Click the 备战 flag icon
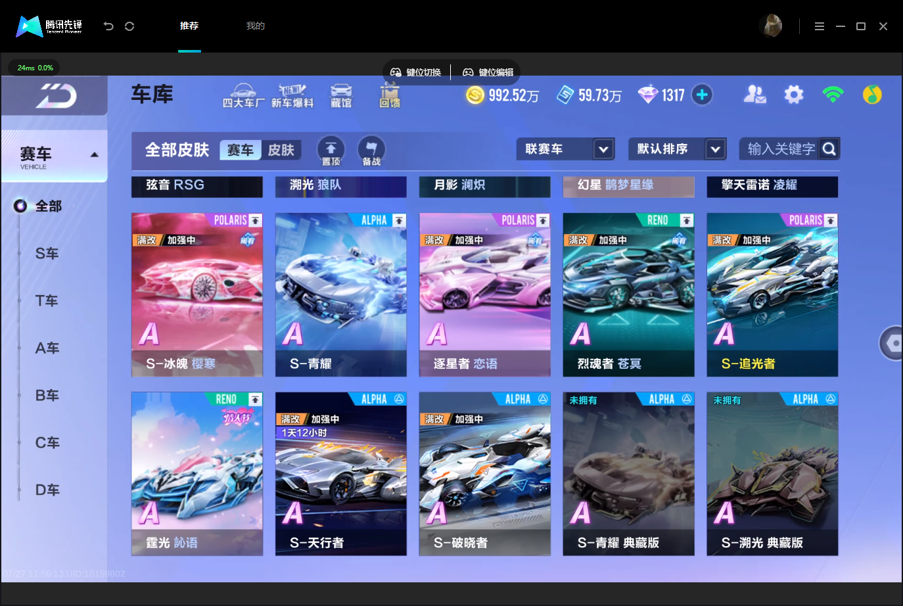The height and width of the screenshot is (606, 903). [x=371, y=151]
